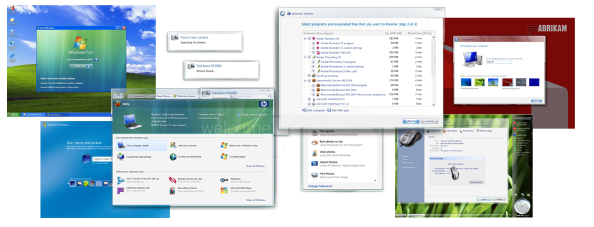Click Restore defaults in mouse button settings
Screen dimensions: 594x227
(476, 182)
